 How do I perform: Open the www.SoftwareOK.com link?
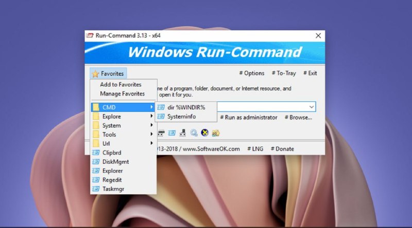tap(211, 149)
